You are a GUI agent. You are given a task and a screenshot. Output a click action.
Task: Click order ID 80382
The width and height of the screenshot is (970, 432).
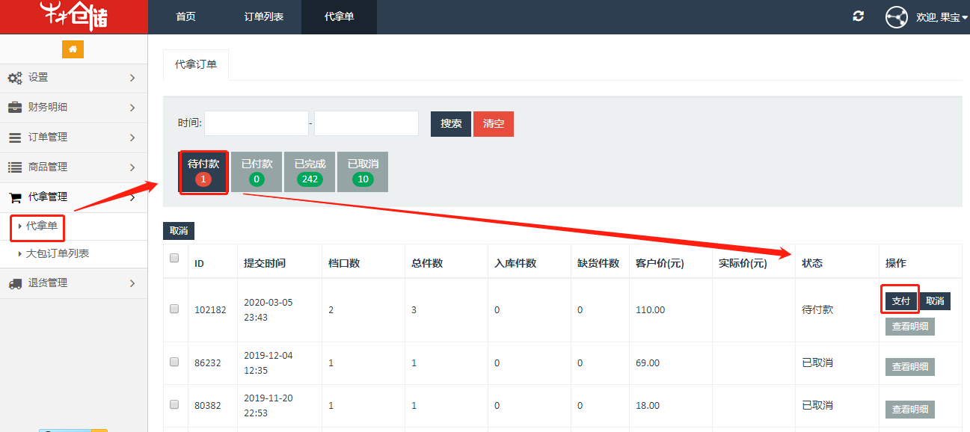[x=208, y=406]
